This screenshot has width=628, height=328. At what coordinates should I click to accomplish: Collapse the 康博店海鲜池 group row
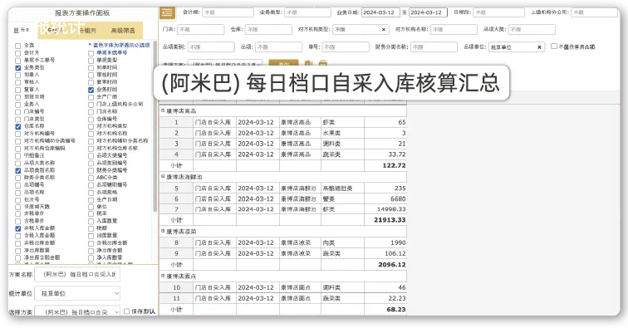click(x=163, y=176)
